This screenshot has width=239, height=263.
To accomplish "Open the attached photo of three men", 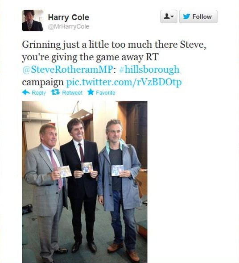I will point(85,182).
